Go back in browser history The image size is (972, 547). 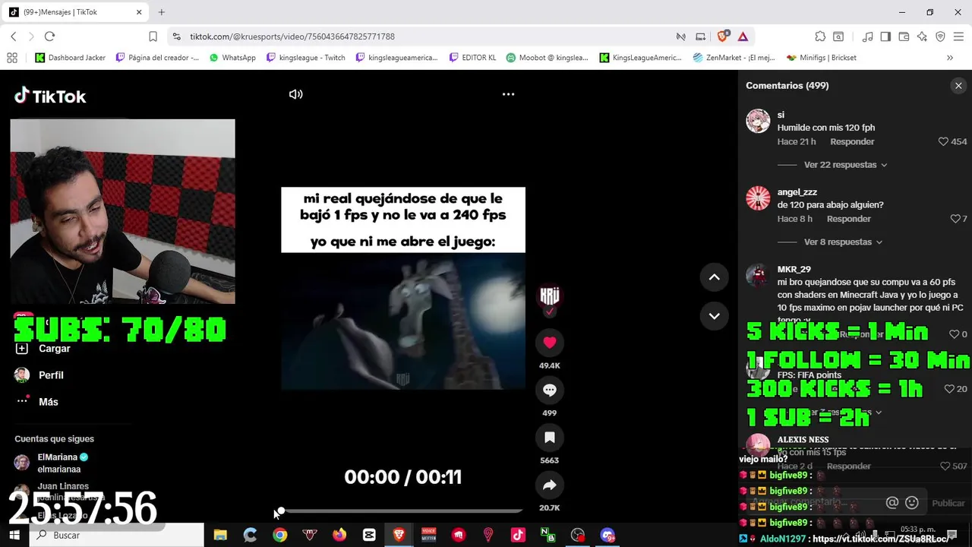tap(13, 36)
